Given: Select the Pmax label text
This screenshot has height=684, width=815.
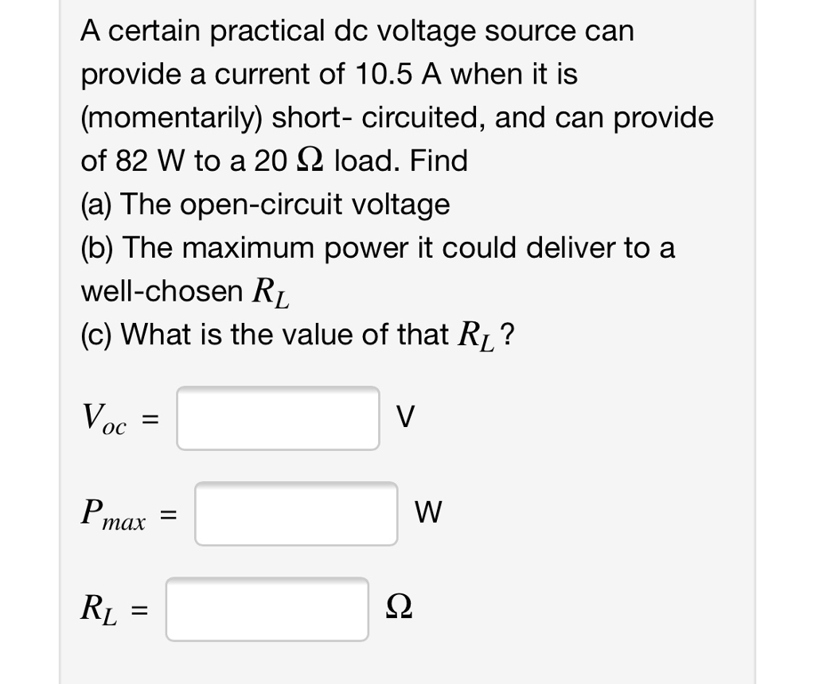Looking at the screenshot, I should tap(115, 513).
